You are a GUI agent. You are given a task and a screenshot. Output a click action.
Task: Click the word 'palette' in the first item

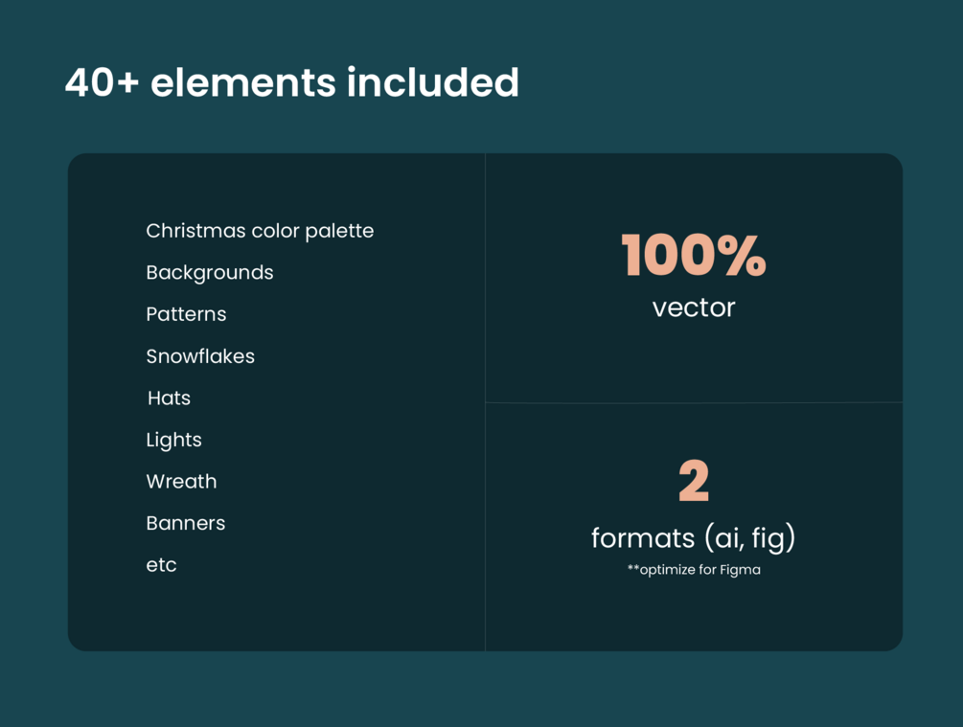pos(339,232)
